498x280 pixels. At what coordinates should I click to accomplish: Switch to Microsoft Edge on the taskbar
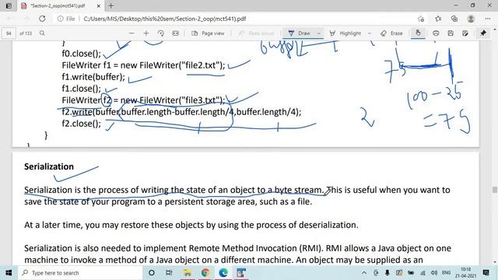pyautogui.click(x=223, y=273)
